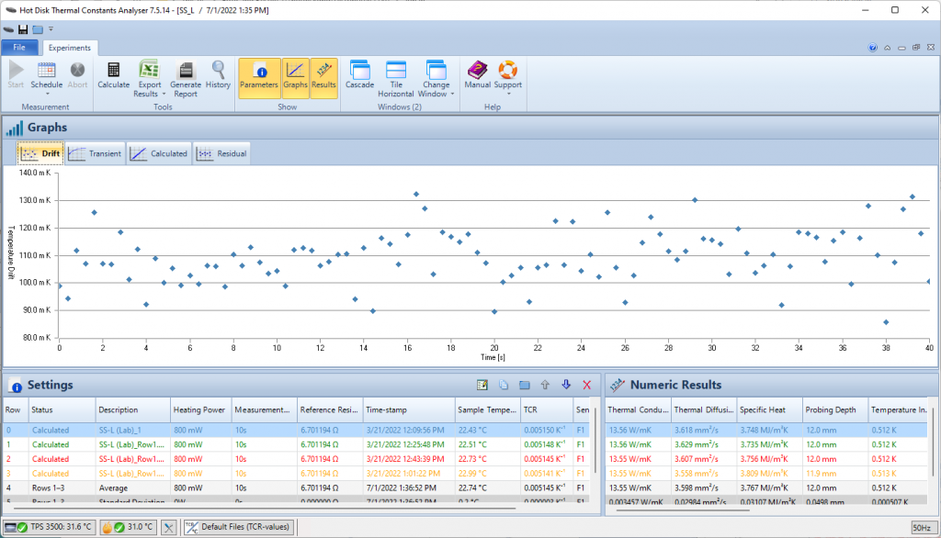The height and width of the screenshot is (538, 941).
Task: Switch to the Drift graph tab
Action: (x=40, y=153)
